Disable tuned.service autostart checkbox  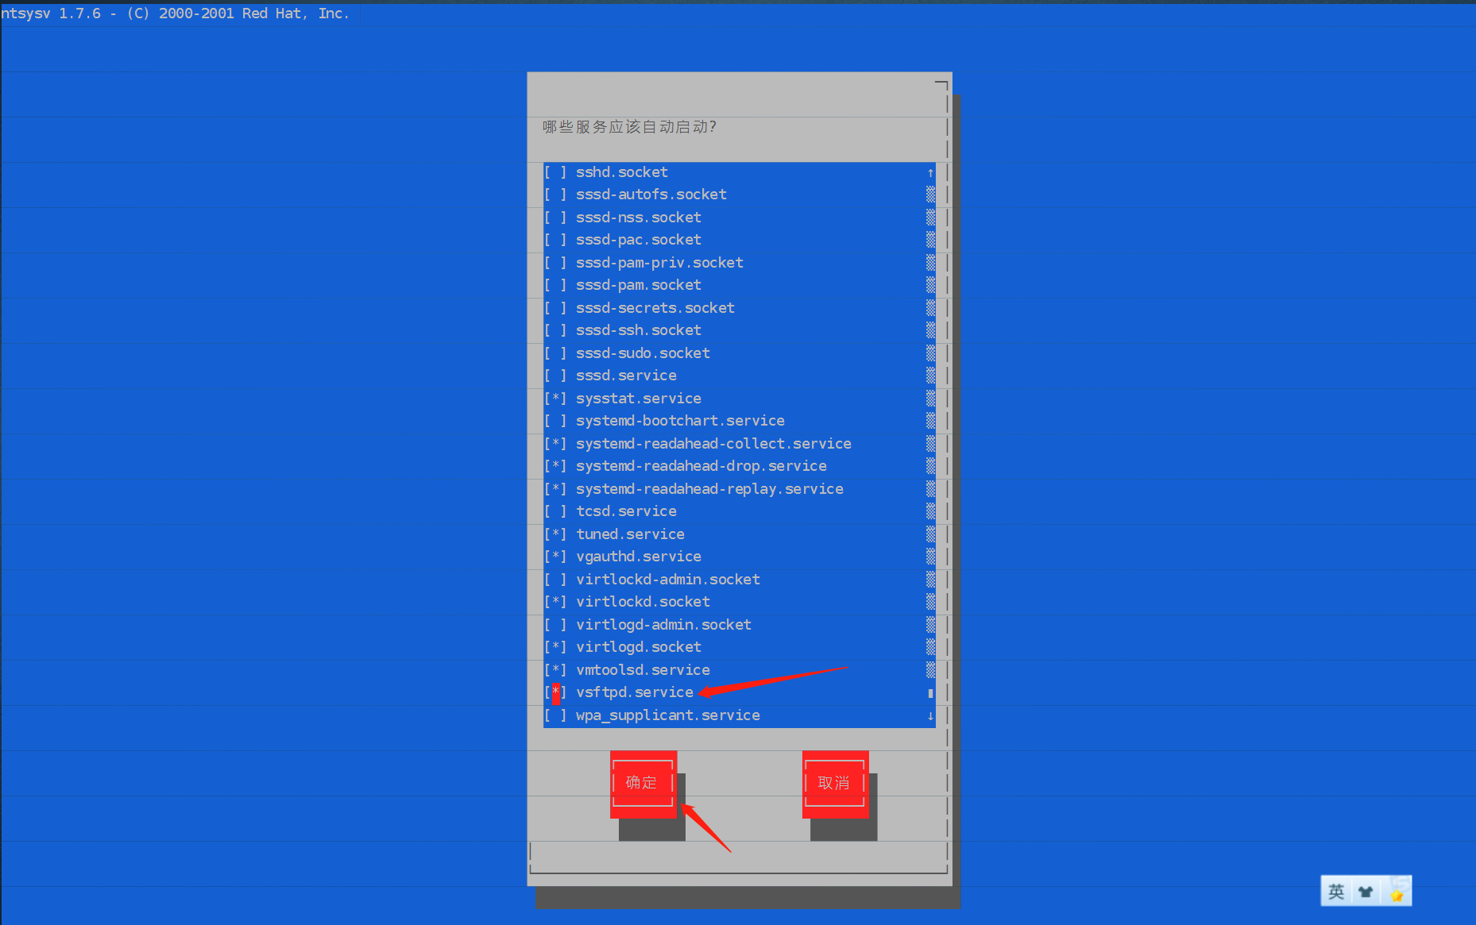(555, 534)
